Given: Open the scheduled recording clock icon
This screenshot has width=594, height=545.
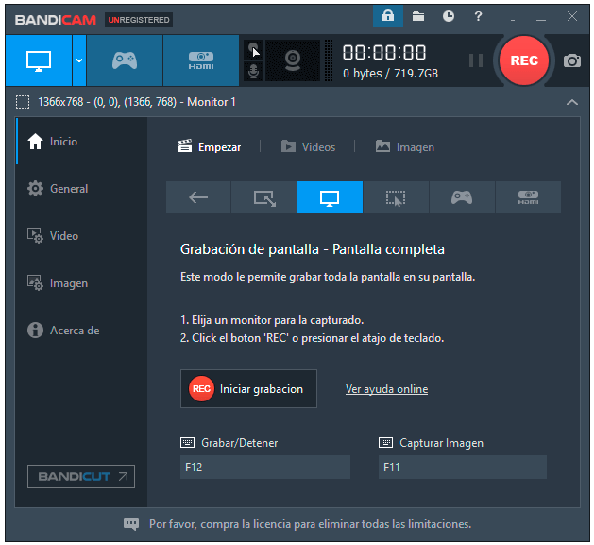Looking at the screenshot, I should pyautogui.click(x=448, y=16).
